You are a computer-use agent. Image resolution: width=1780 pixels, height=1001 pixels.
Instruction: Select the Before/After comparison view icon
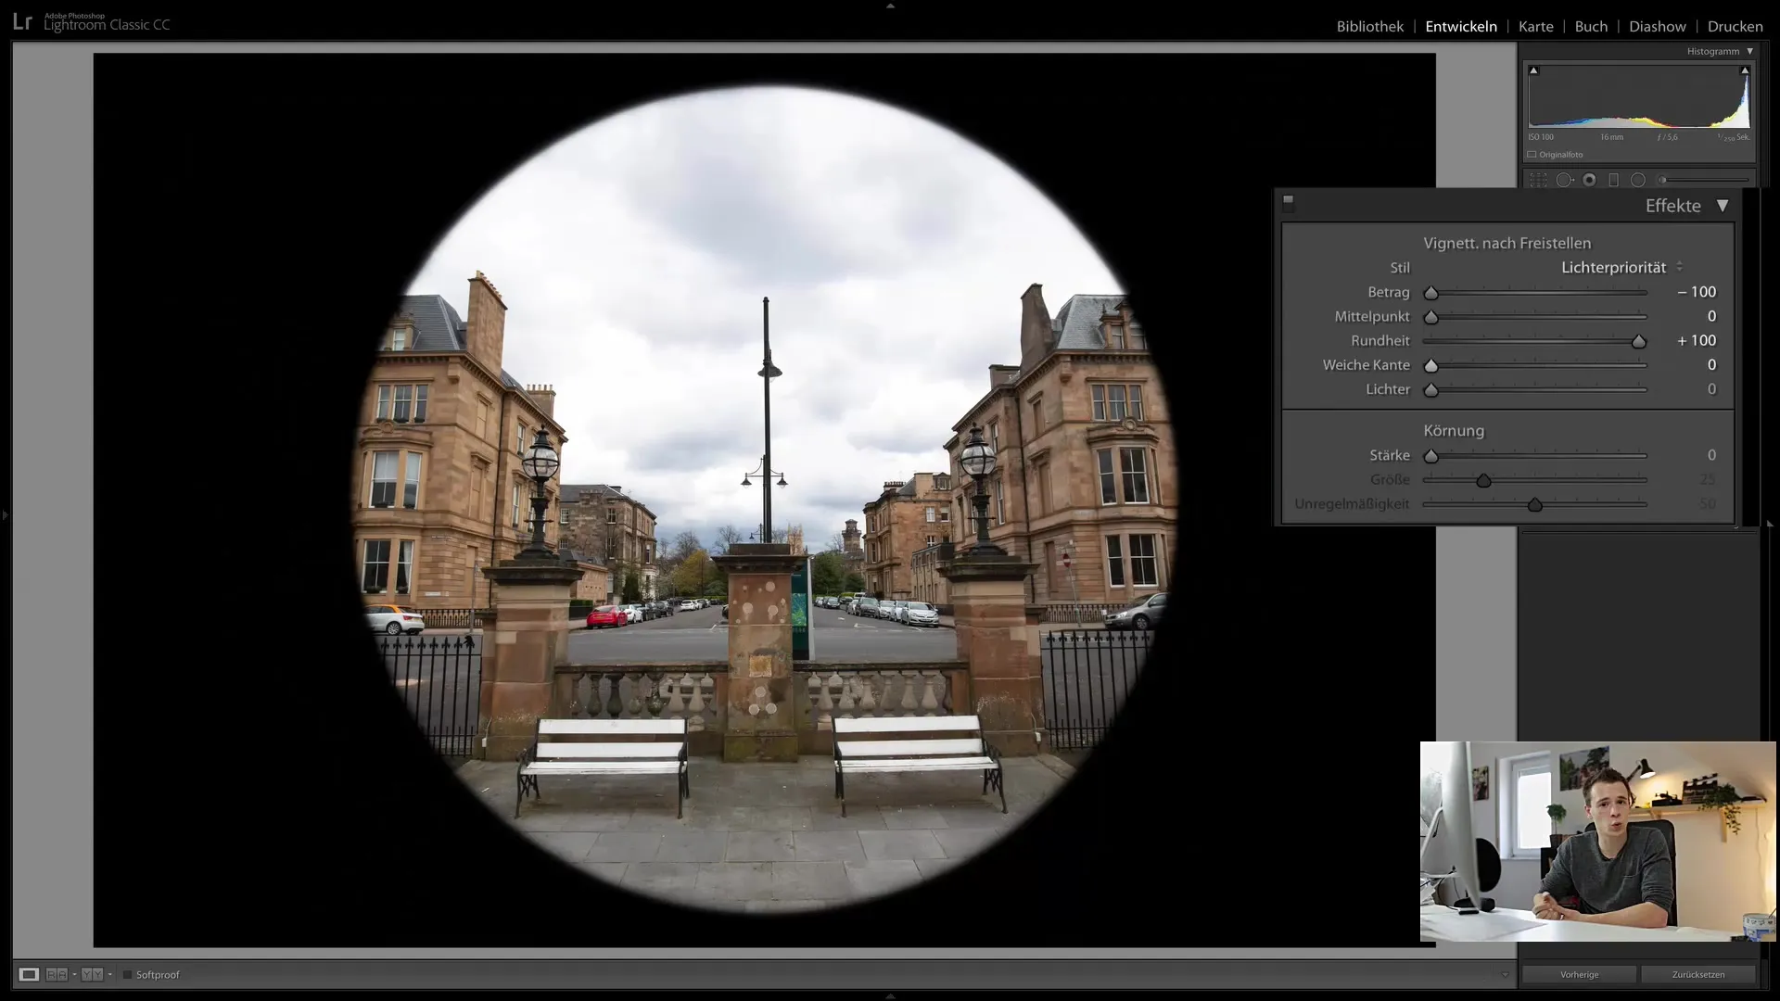[56, 974]
